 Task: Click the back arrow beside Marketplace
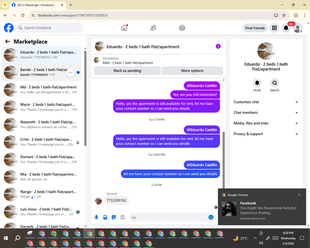[x=7, y=42]
